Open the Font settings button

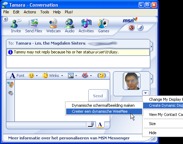(x=17, y=76)
